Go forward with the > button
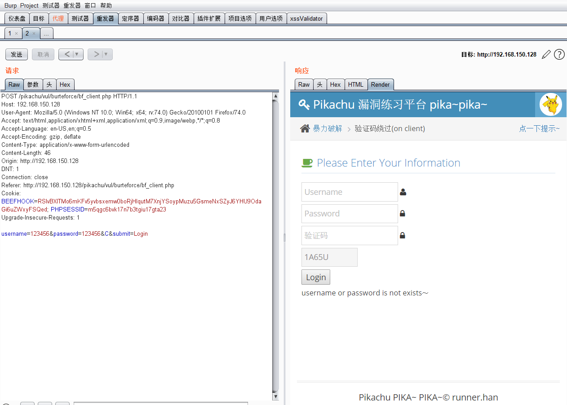Screen dimensions: 567x405 96,54
